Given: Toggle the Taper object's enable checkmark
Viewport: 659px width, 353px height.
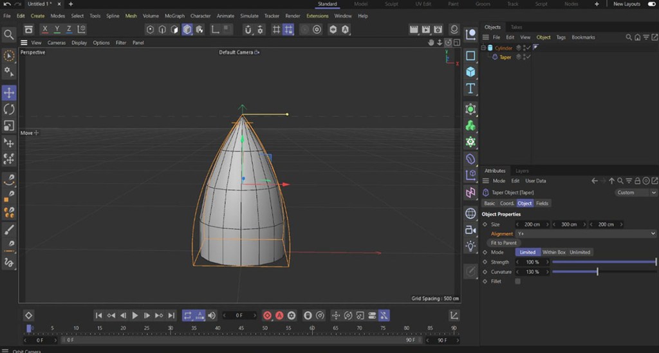Looking at the screenshot, I should click(x=528, y=57).
